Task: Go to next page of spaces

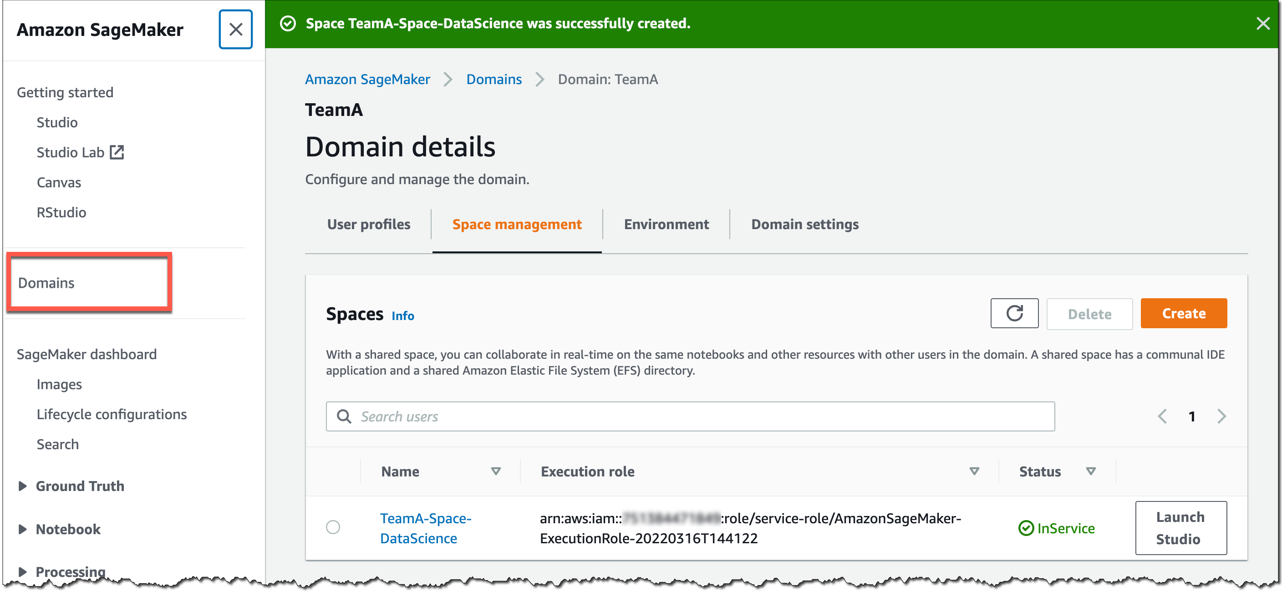Action: 1221,416
